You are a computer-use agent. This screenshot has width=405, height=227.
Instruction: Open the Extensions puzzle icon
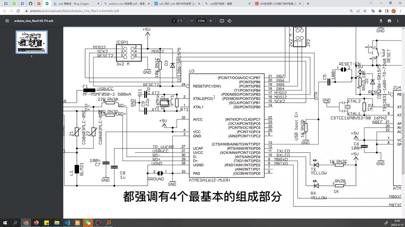pos(380,11)
